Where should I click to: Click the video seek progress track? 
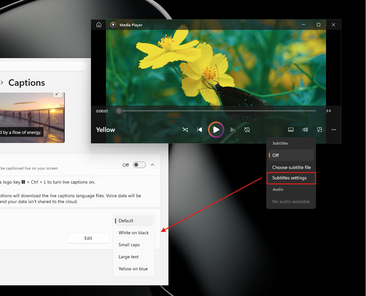pos(216,111)
